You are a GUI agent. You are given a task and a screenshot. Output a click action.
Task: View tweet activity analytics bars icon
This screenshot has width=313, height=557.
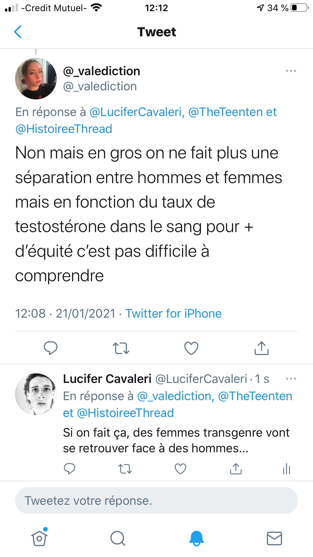pyautogui.click(x=287, y=469)
